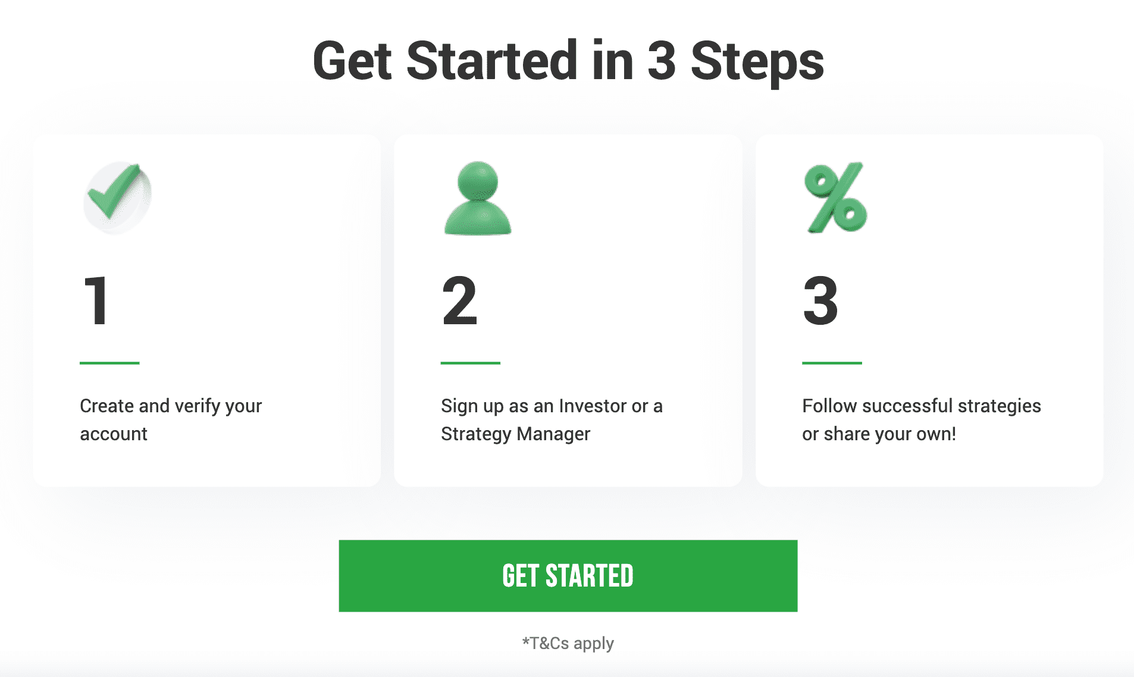This screenshot has width=1134, height=677.
Task: Click the word 'Get' in the heading
Action: [x=352, y=61]
